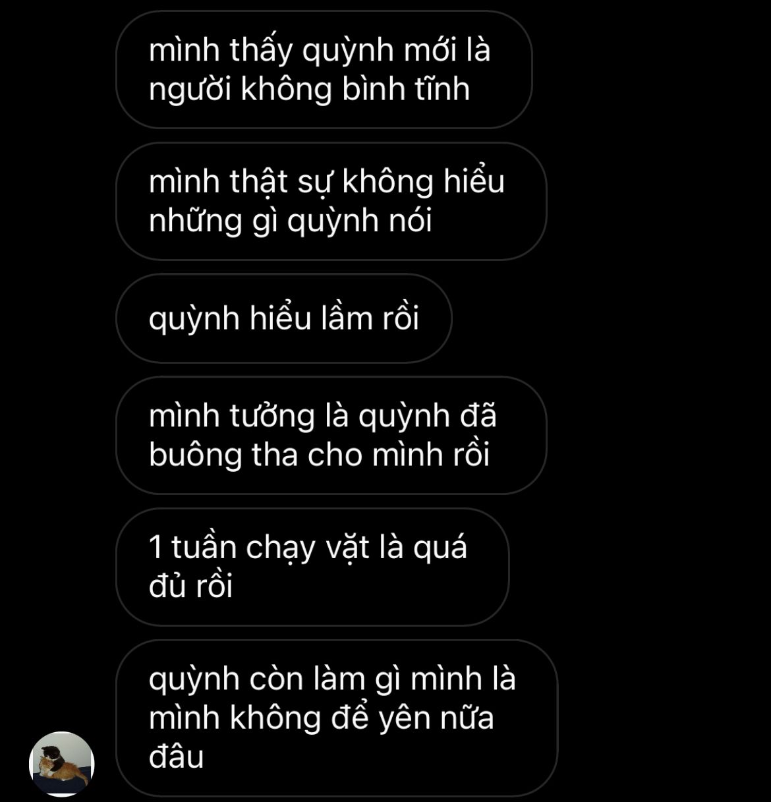
Task: Click the words 'đủ rồi' in fifth message
Action: point(191,587)
